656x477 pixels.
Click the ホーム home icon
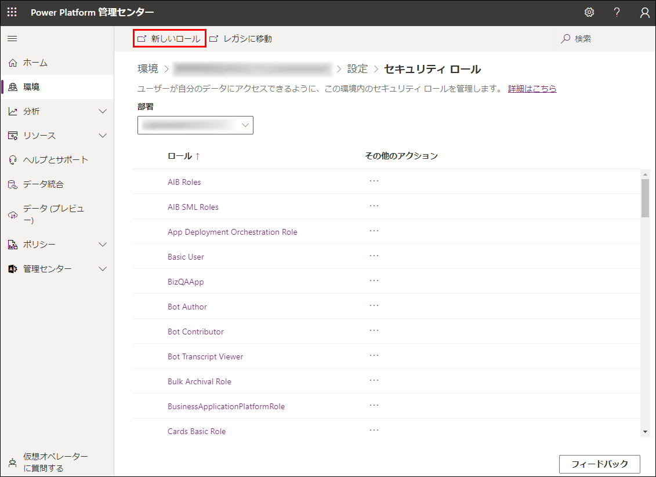[13, 63]
